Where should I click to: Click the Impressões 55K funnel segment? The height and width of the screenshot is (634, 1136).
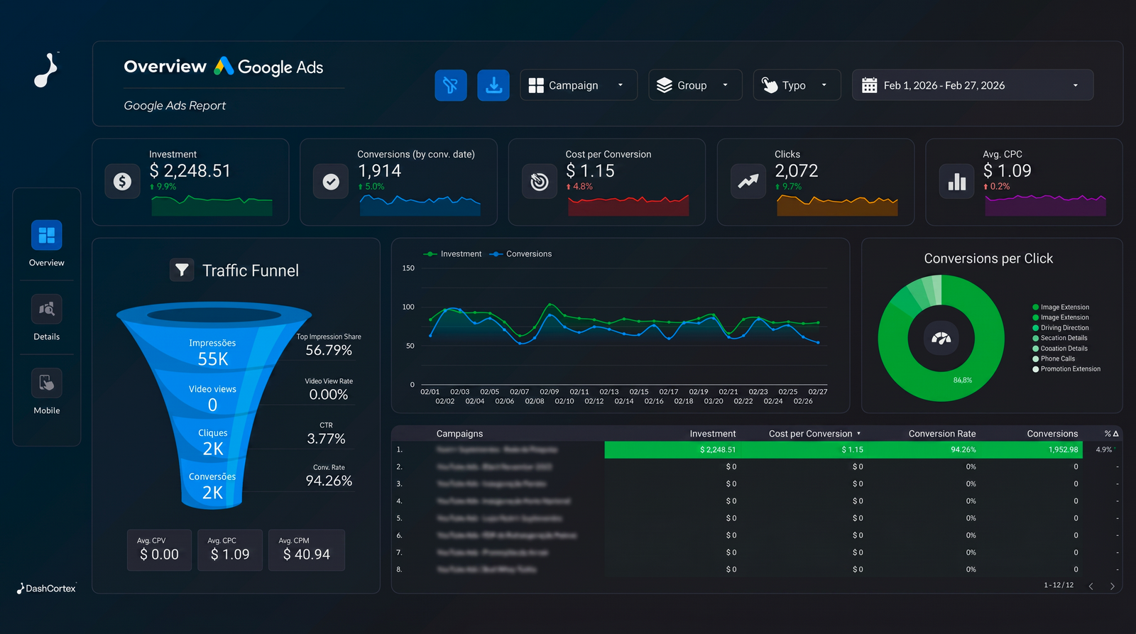(212, 353)
